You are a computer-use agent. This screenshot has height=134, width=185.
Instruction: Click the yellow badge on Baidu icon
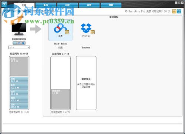(x=67, y=32)
